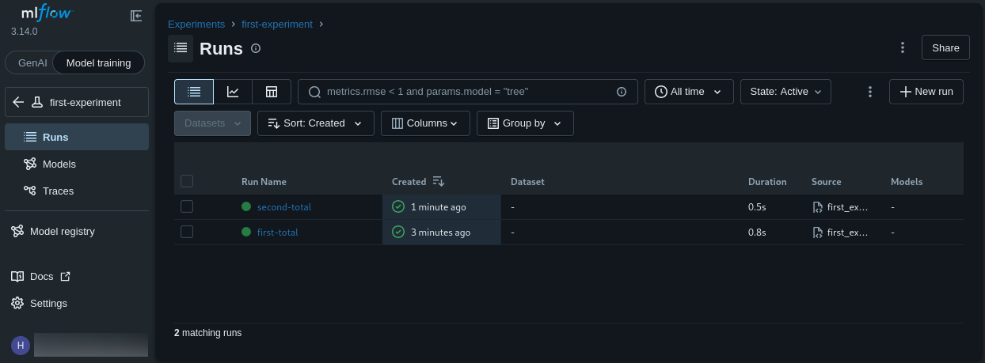Click the "2 matching runs" text
The image size is (985, 363).
point(207,333)
